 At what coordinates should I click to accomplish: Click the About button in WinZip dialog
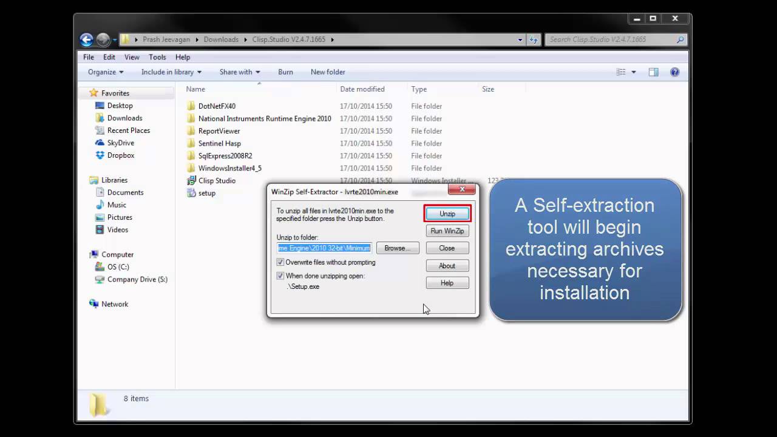[447, 266]
